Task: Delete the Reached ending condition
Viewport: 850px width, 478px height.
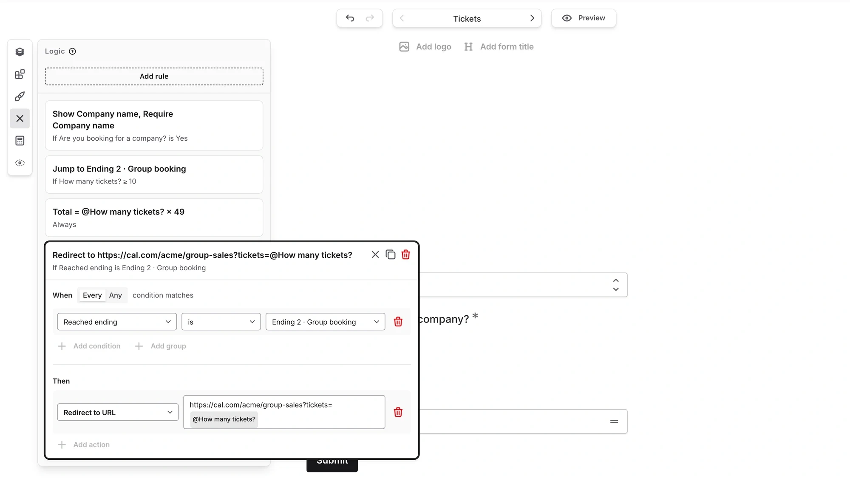Action: coord(398,322)
